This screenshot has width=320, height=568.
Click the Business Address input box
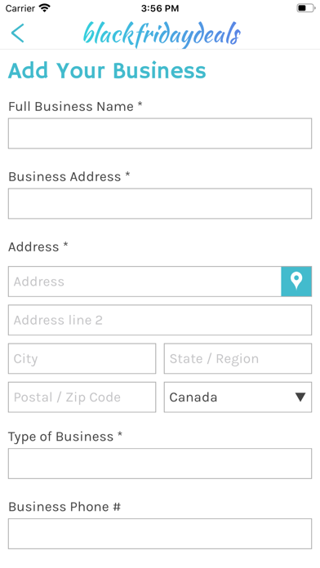coord(160,203)
